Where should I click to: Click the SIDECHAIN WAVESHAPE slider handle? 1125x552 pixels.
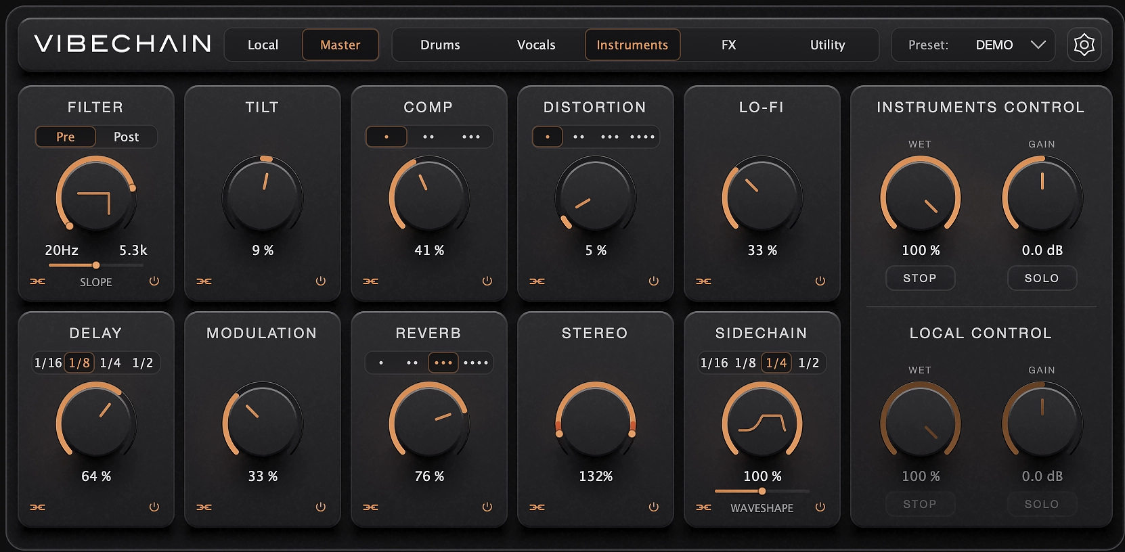pyautogui.click(x=762, y=491)
